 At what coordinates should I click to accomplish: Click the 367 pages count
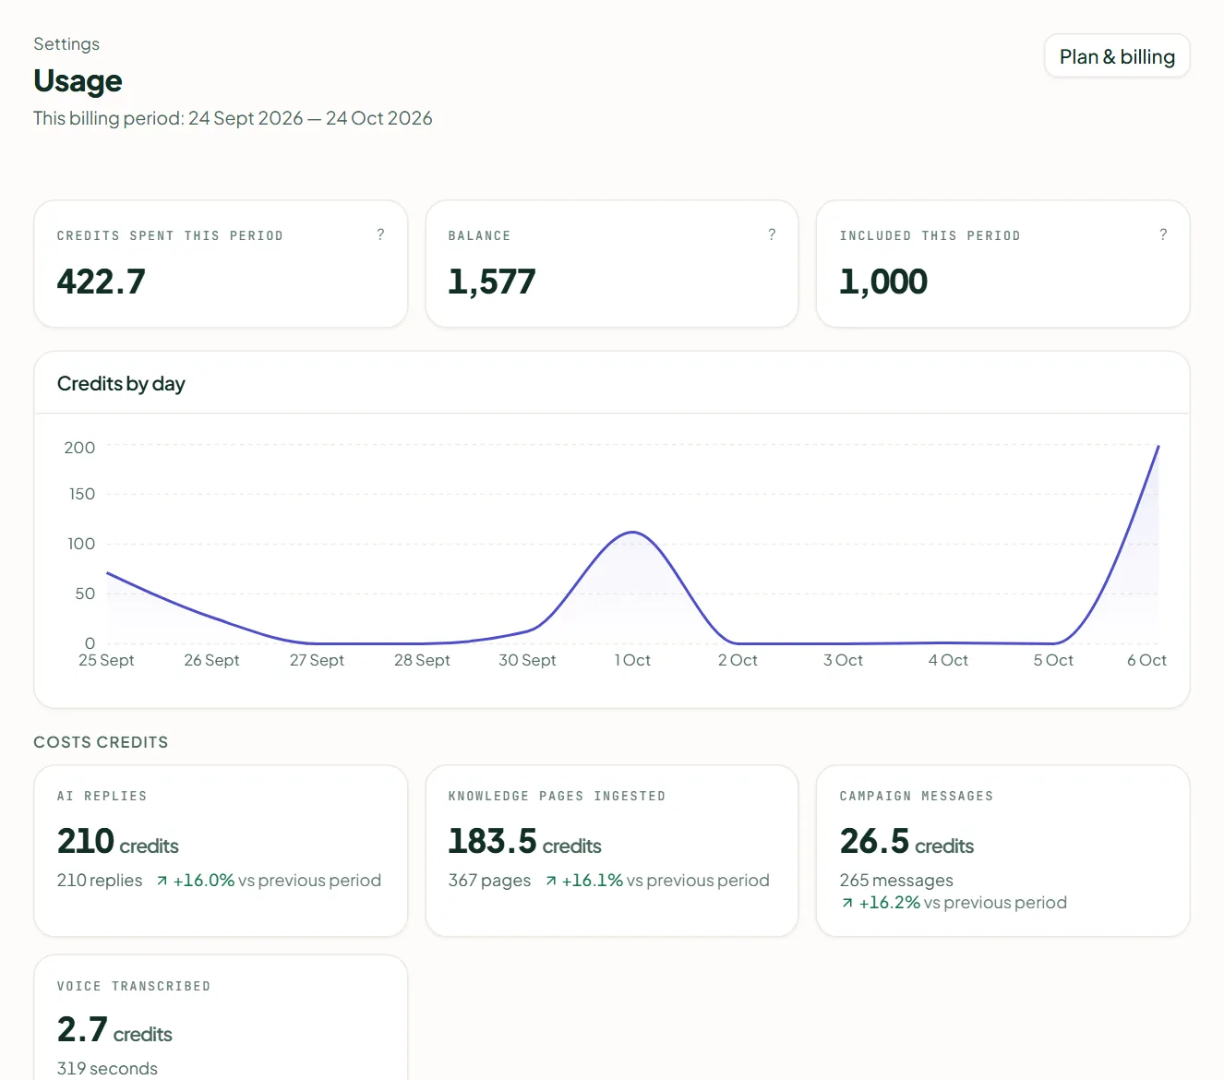tap(489, 881)
